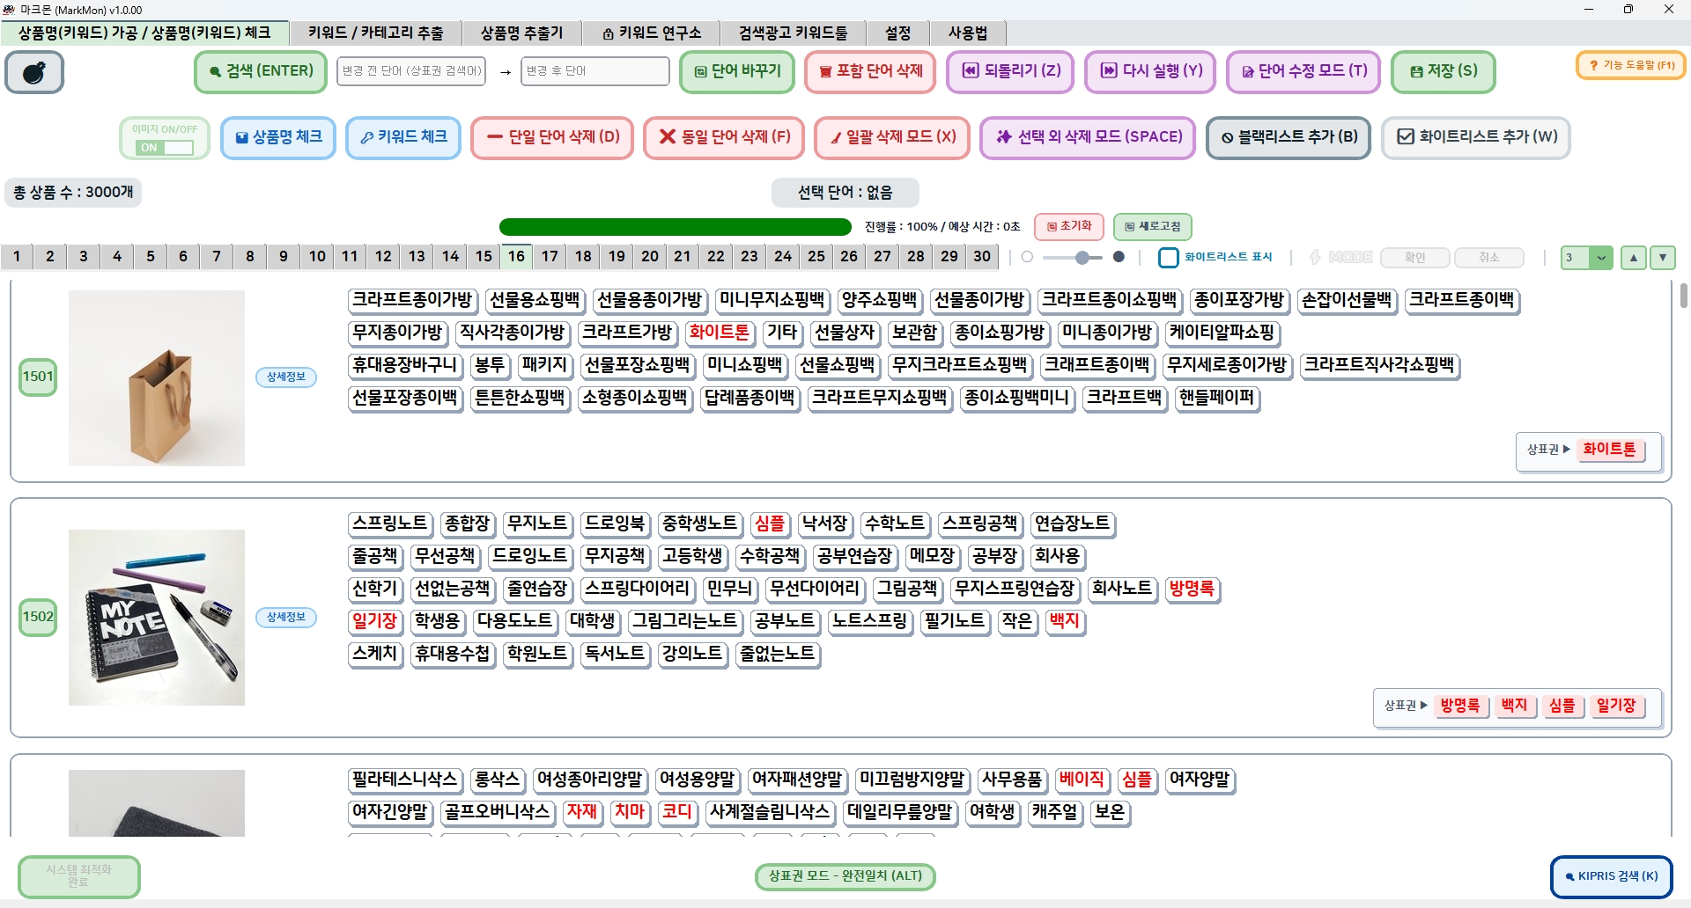Image resolution: width=1691 pixels, height=908 pixels.
Task: Toggle the 이미지 ON/OFF switch
Action: pos(166,147)
